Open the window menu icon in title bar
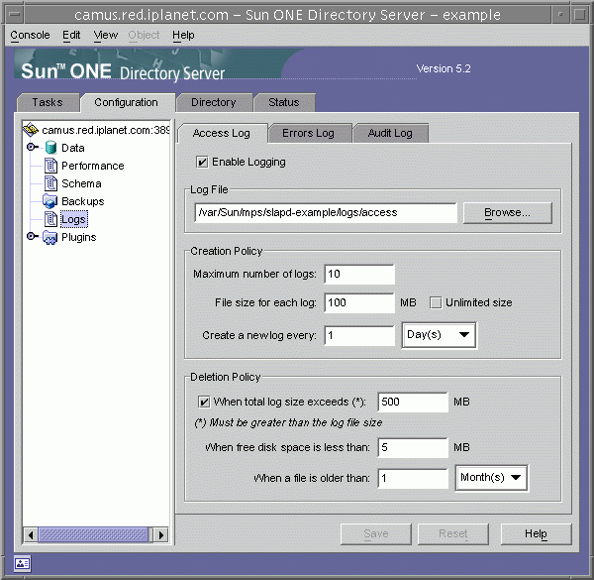Viewport: 594px width, 580px height. tap(15, 15)
